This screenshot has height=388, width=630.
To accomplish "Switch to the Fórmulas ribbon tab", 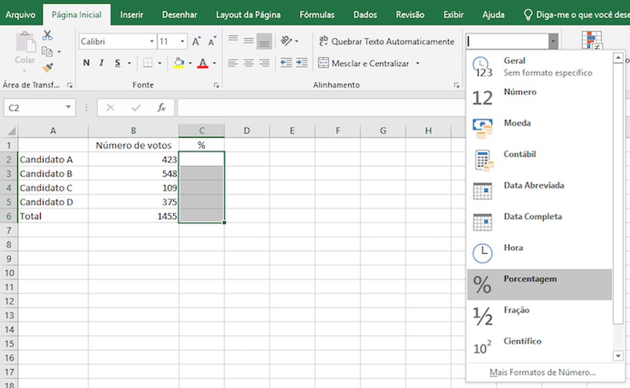I will tap(316, 13).
